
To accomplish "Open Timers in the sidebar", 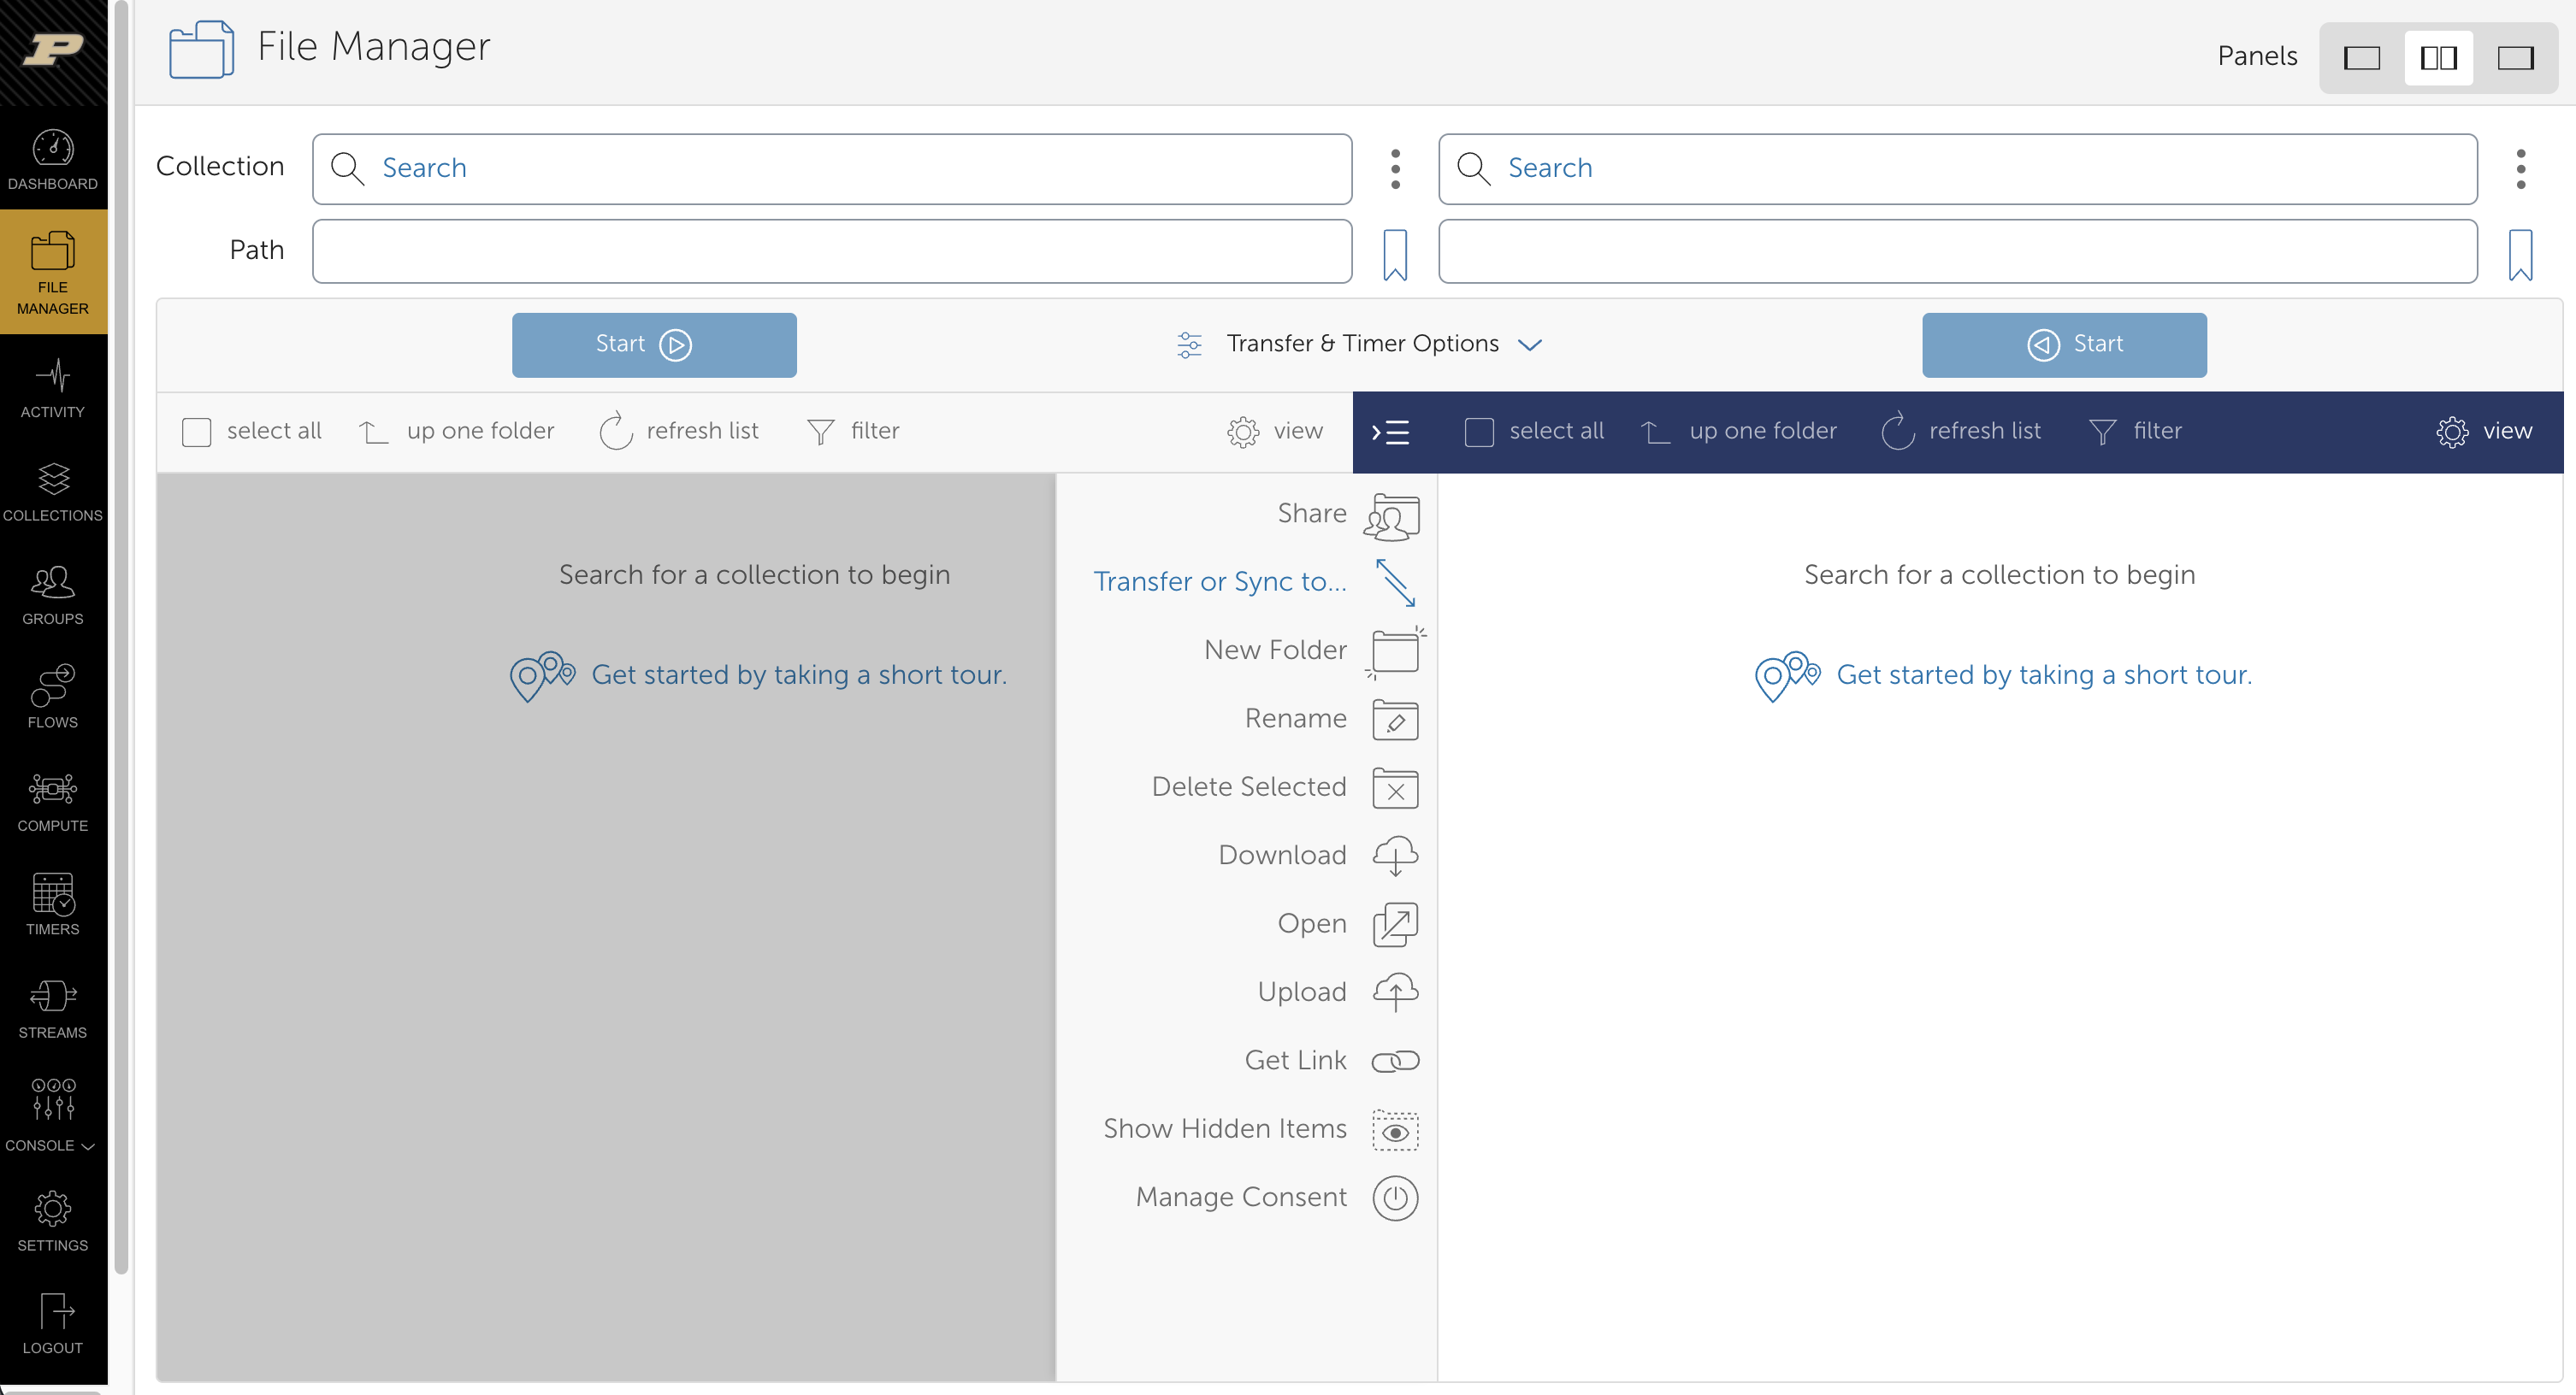I will (53, 905).
